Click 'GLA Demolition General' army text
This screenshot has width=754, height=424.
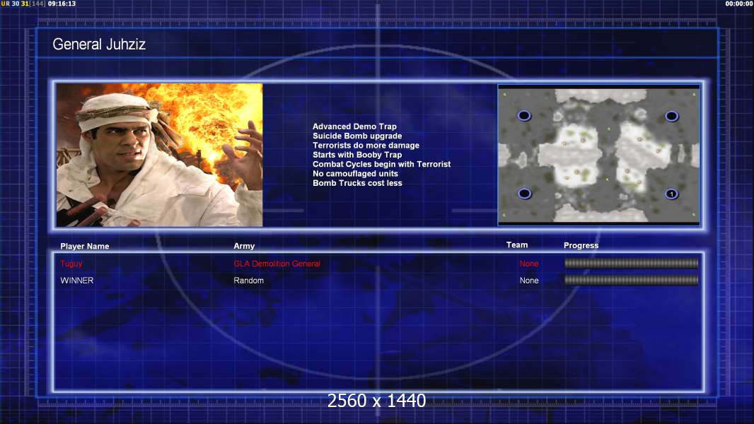277,264
